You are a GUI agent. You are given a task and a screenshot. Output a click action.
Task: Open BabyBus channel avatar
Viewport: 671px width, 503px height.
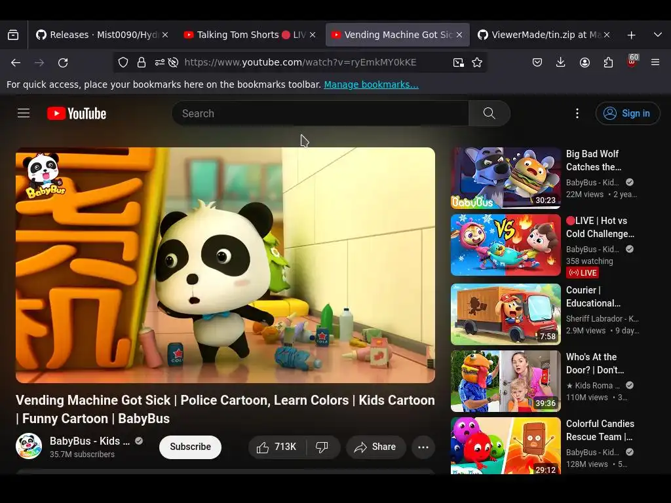pyautogui.click(x=29, y=446)
